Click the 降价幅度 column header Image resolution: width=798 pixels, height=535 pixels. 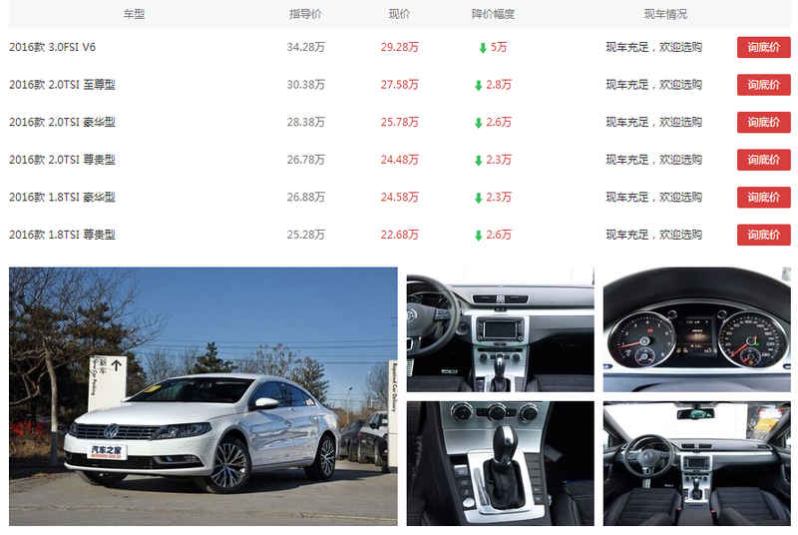pos(493,14)
